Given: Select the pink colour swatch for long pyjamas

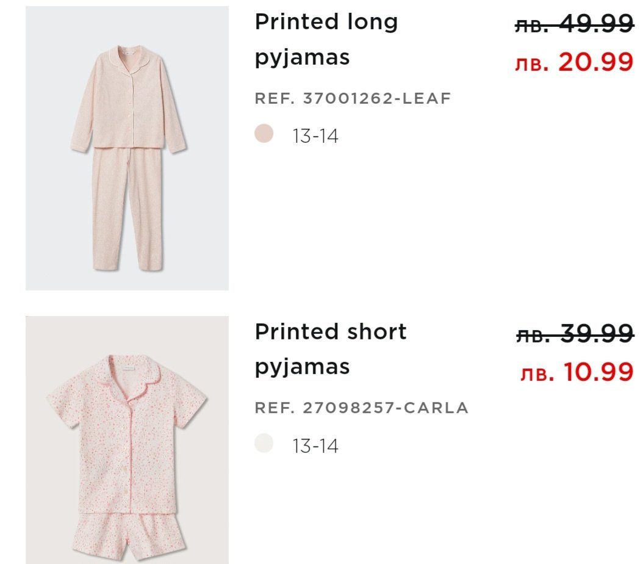Looking at the screenshot, I should [x=264, y=134].
